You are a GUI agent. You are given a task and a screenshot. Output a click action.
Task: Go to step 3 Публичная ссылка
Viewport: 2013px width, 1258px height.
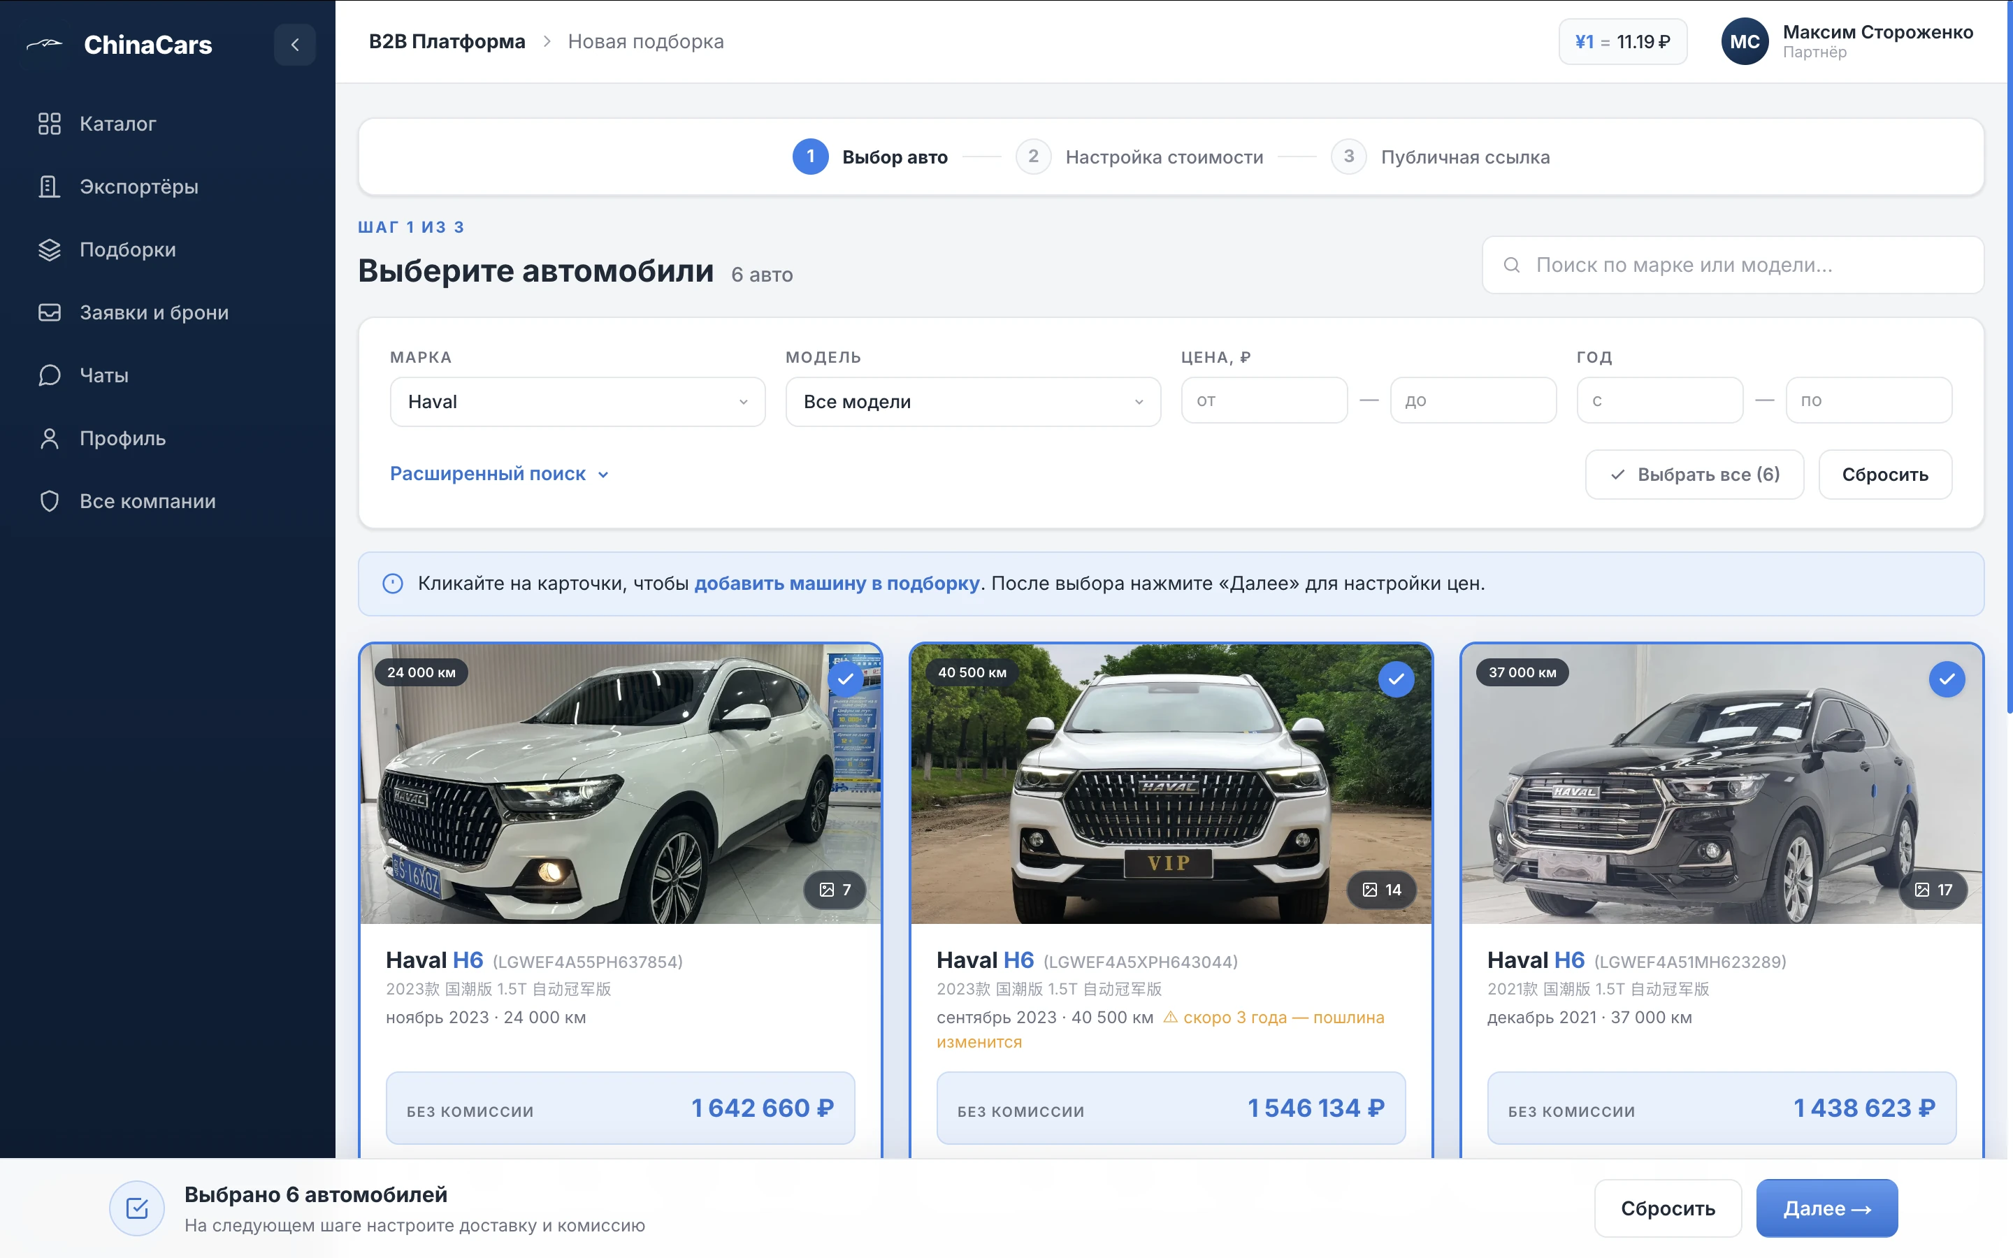[1441, 157]
